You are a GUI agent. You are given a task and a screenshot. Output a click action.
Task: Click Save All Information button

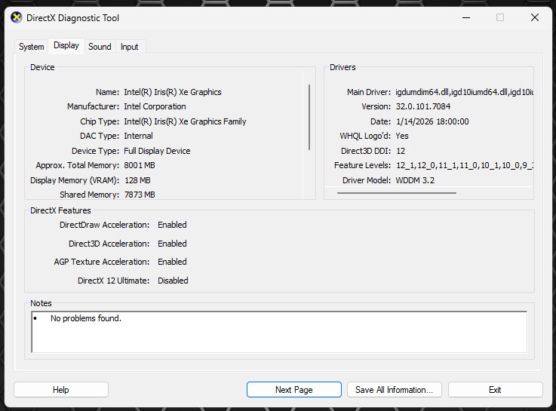coord(395,390)
